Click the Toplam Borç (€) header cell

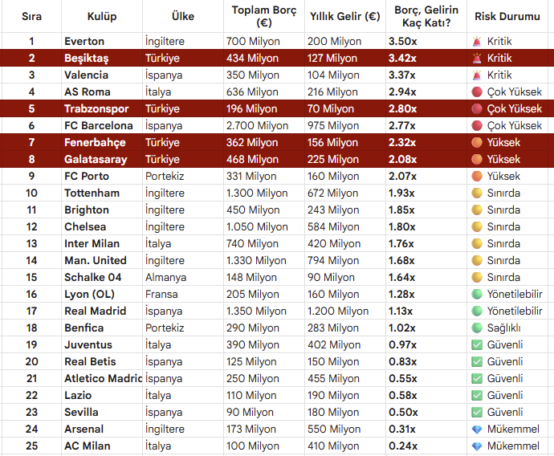[263, 16]
